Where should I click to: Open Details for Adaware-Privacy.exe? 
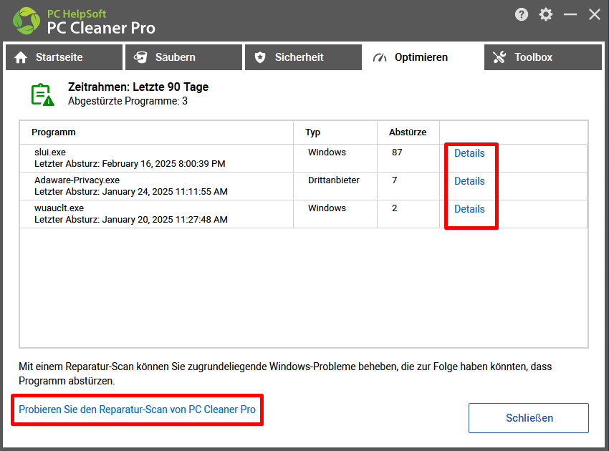click(469, 181)
